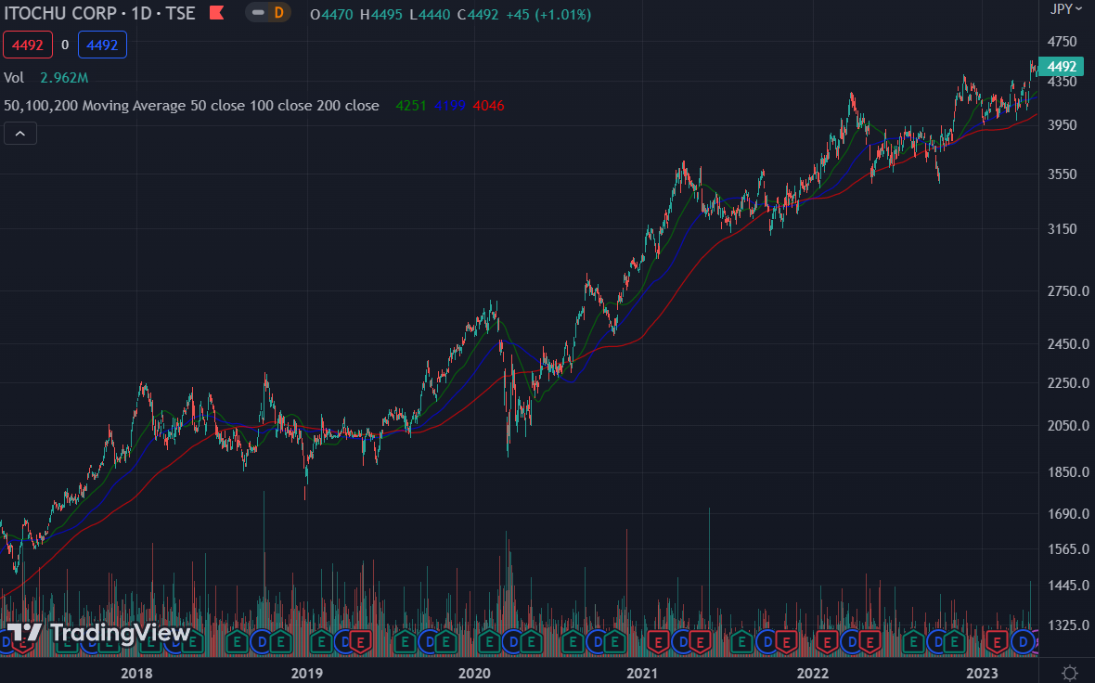This screenshot has width=1095, height=683.
Task: Click the 2023 label on time axis
Action: 982,673
